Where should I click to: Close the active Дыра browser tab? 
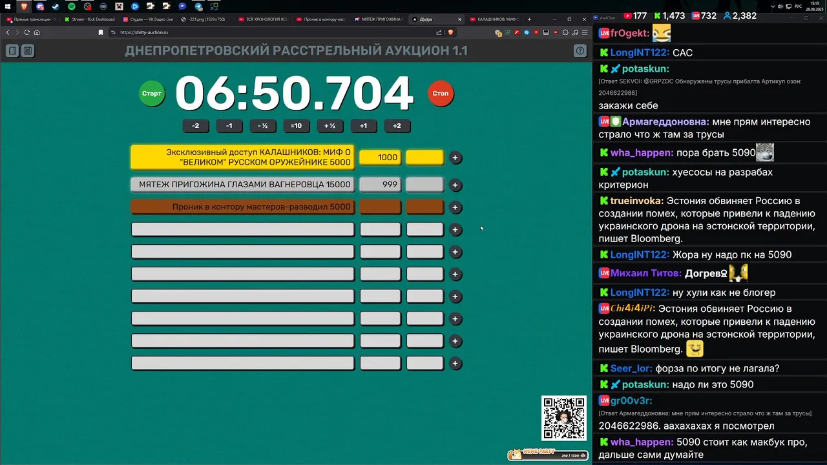(x=459, y=19)
